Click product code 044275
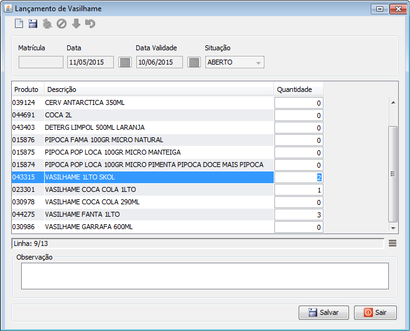The height and width of the screenshot is (331, 410). (24, 214)
